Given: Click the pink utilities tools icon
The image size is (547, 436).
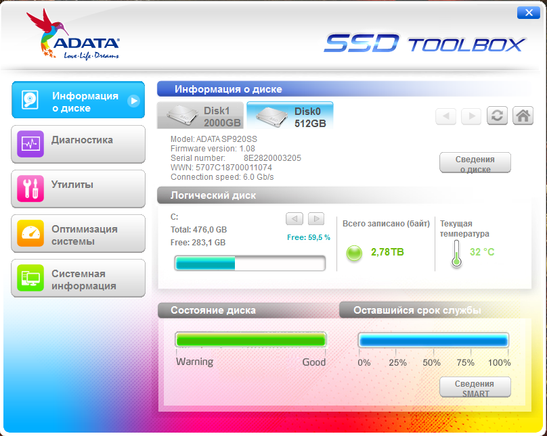Looking at the screenshot, I should pyautogui.click(x=30, y=189).
